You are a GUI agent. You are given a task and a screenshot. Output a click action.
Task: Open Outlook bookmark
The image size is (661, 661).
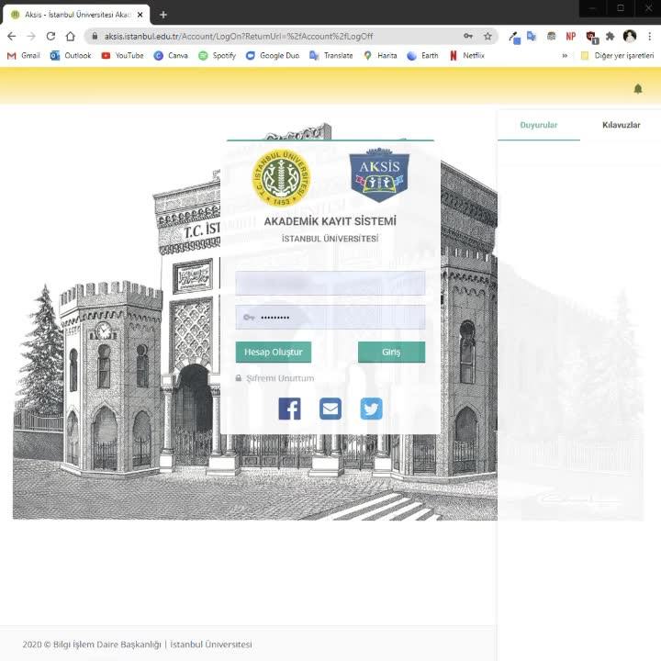pyautogui.click(x=71, y=56)
